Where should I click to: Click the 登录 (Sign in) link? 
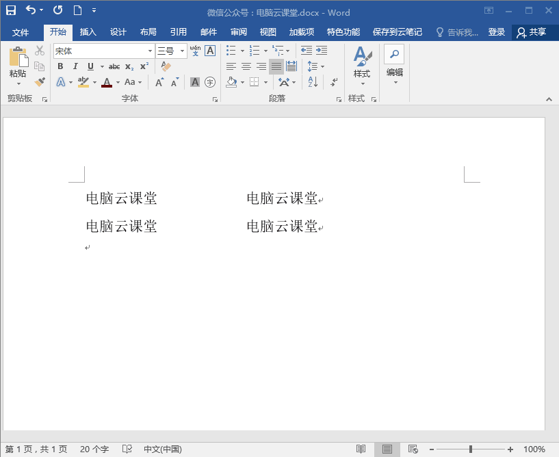[496, 32]
